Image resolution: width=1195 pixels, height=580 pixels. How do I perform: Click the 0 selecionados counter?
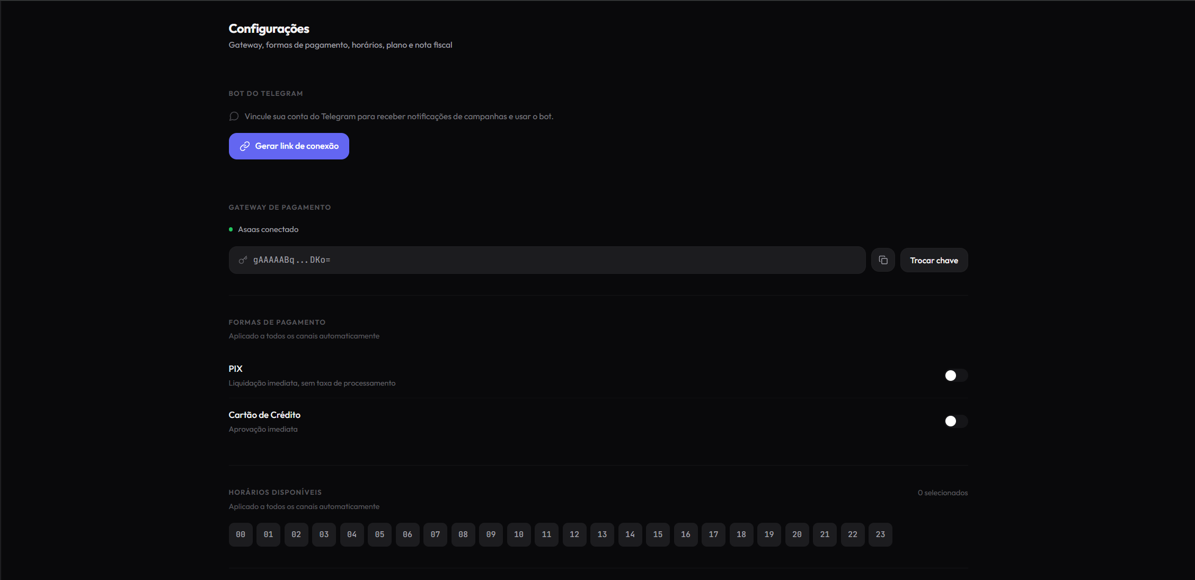click(943, 493)
